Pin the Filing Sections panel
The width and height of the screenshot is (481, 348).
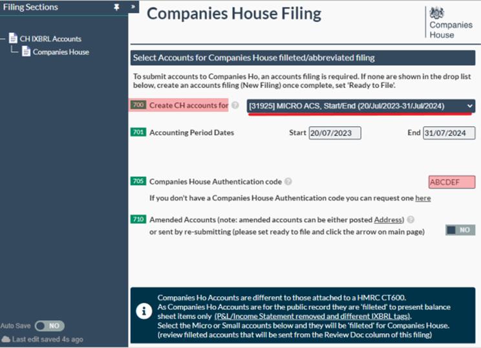click(x=116, y=7)
